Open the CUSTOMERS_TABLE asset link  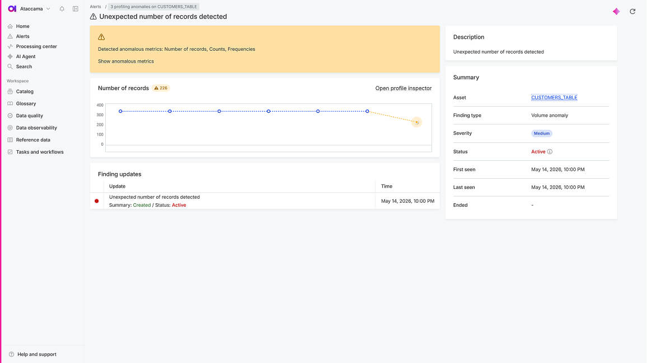pos(554,98)
